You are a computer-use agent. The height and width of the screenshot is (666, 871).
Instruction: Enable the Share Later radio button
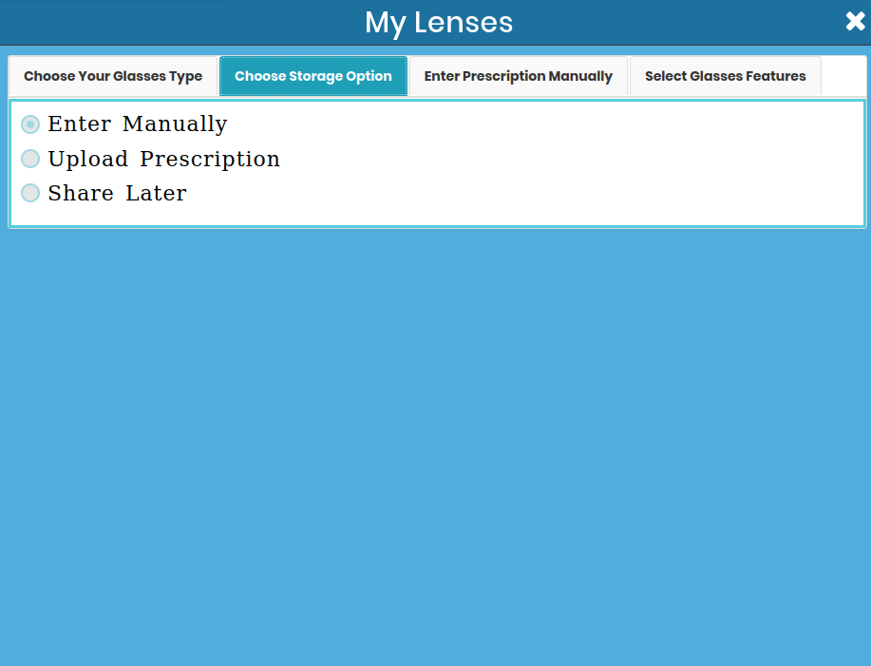30,193
